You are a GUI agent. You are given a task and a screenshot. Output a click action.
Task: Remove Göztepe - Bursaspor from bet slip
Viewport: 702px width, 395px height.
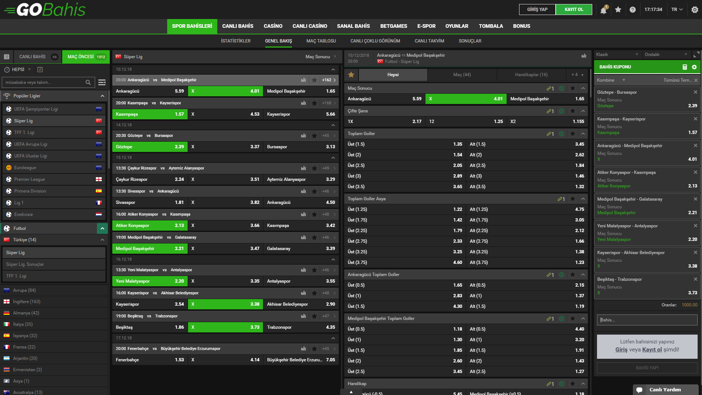pyautogui.click(x=695, y=92)
